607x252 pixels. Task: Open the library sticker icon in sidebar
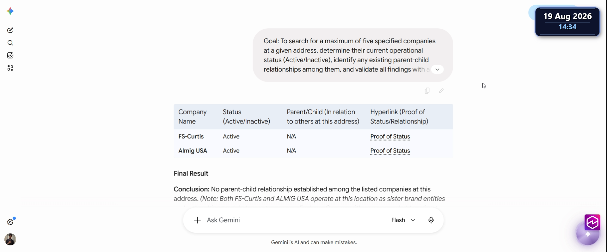click(10, 55)
